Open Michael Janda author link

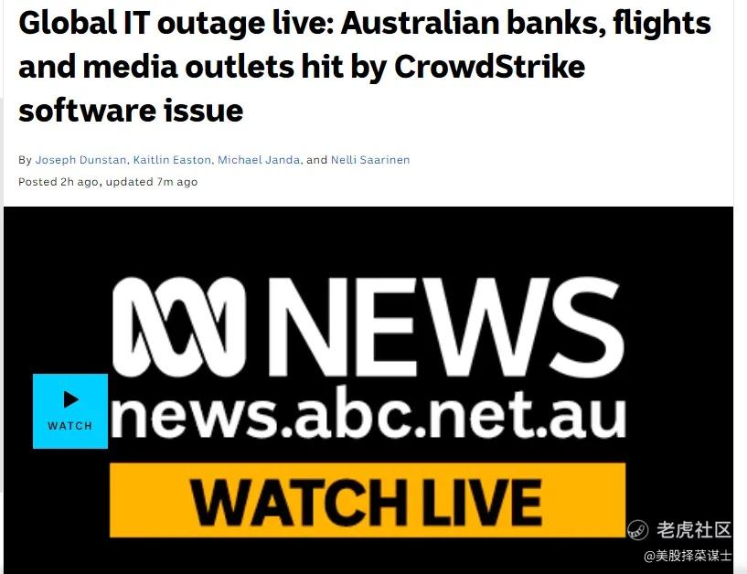(x=259, y=160)
